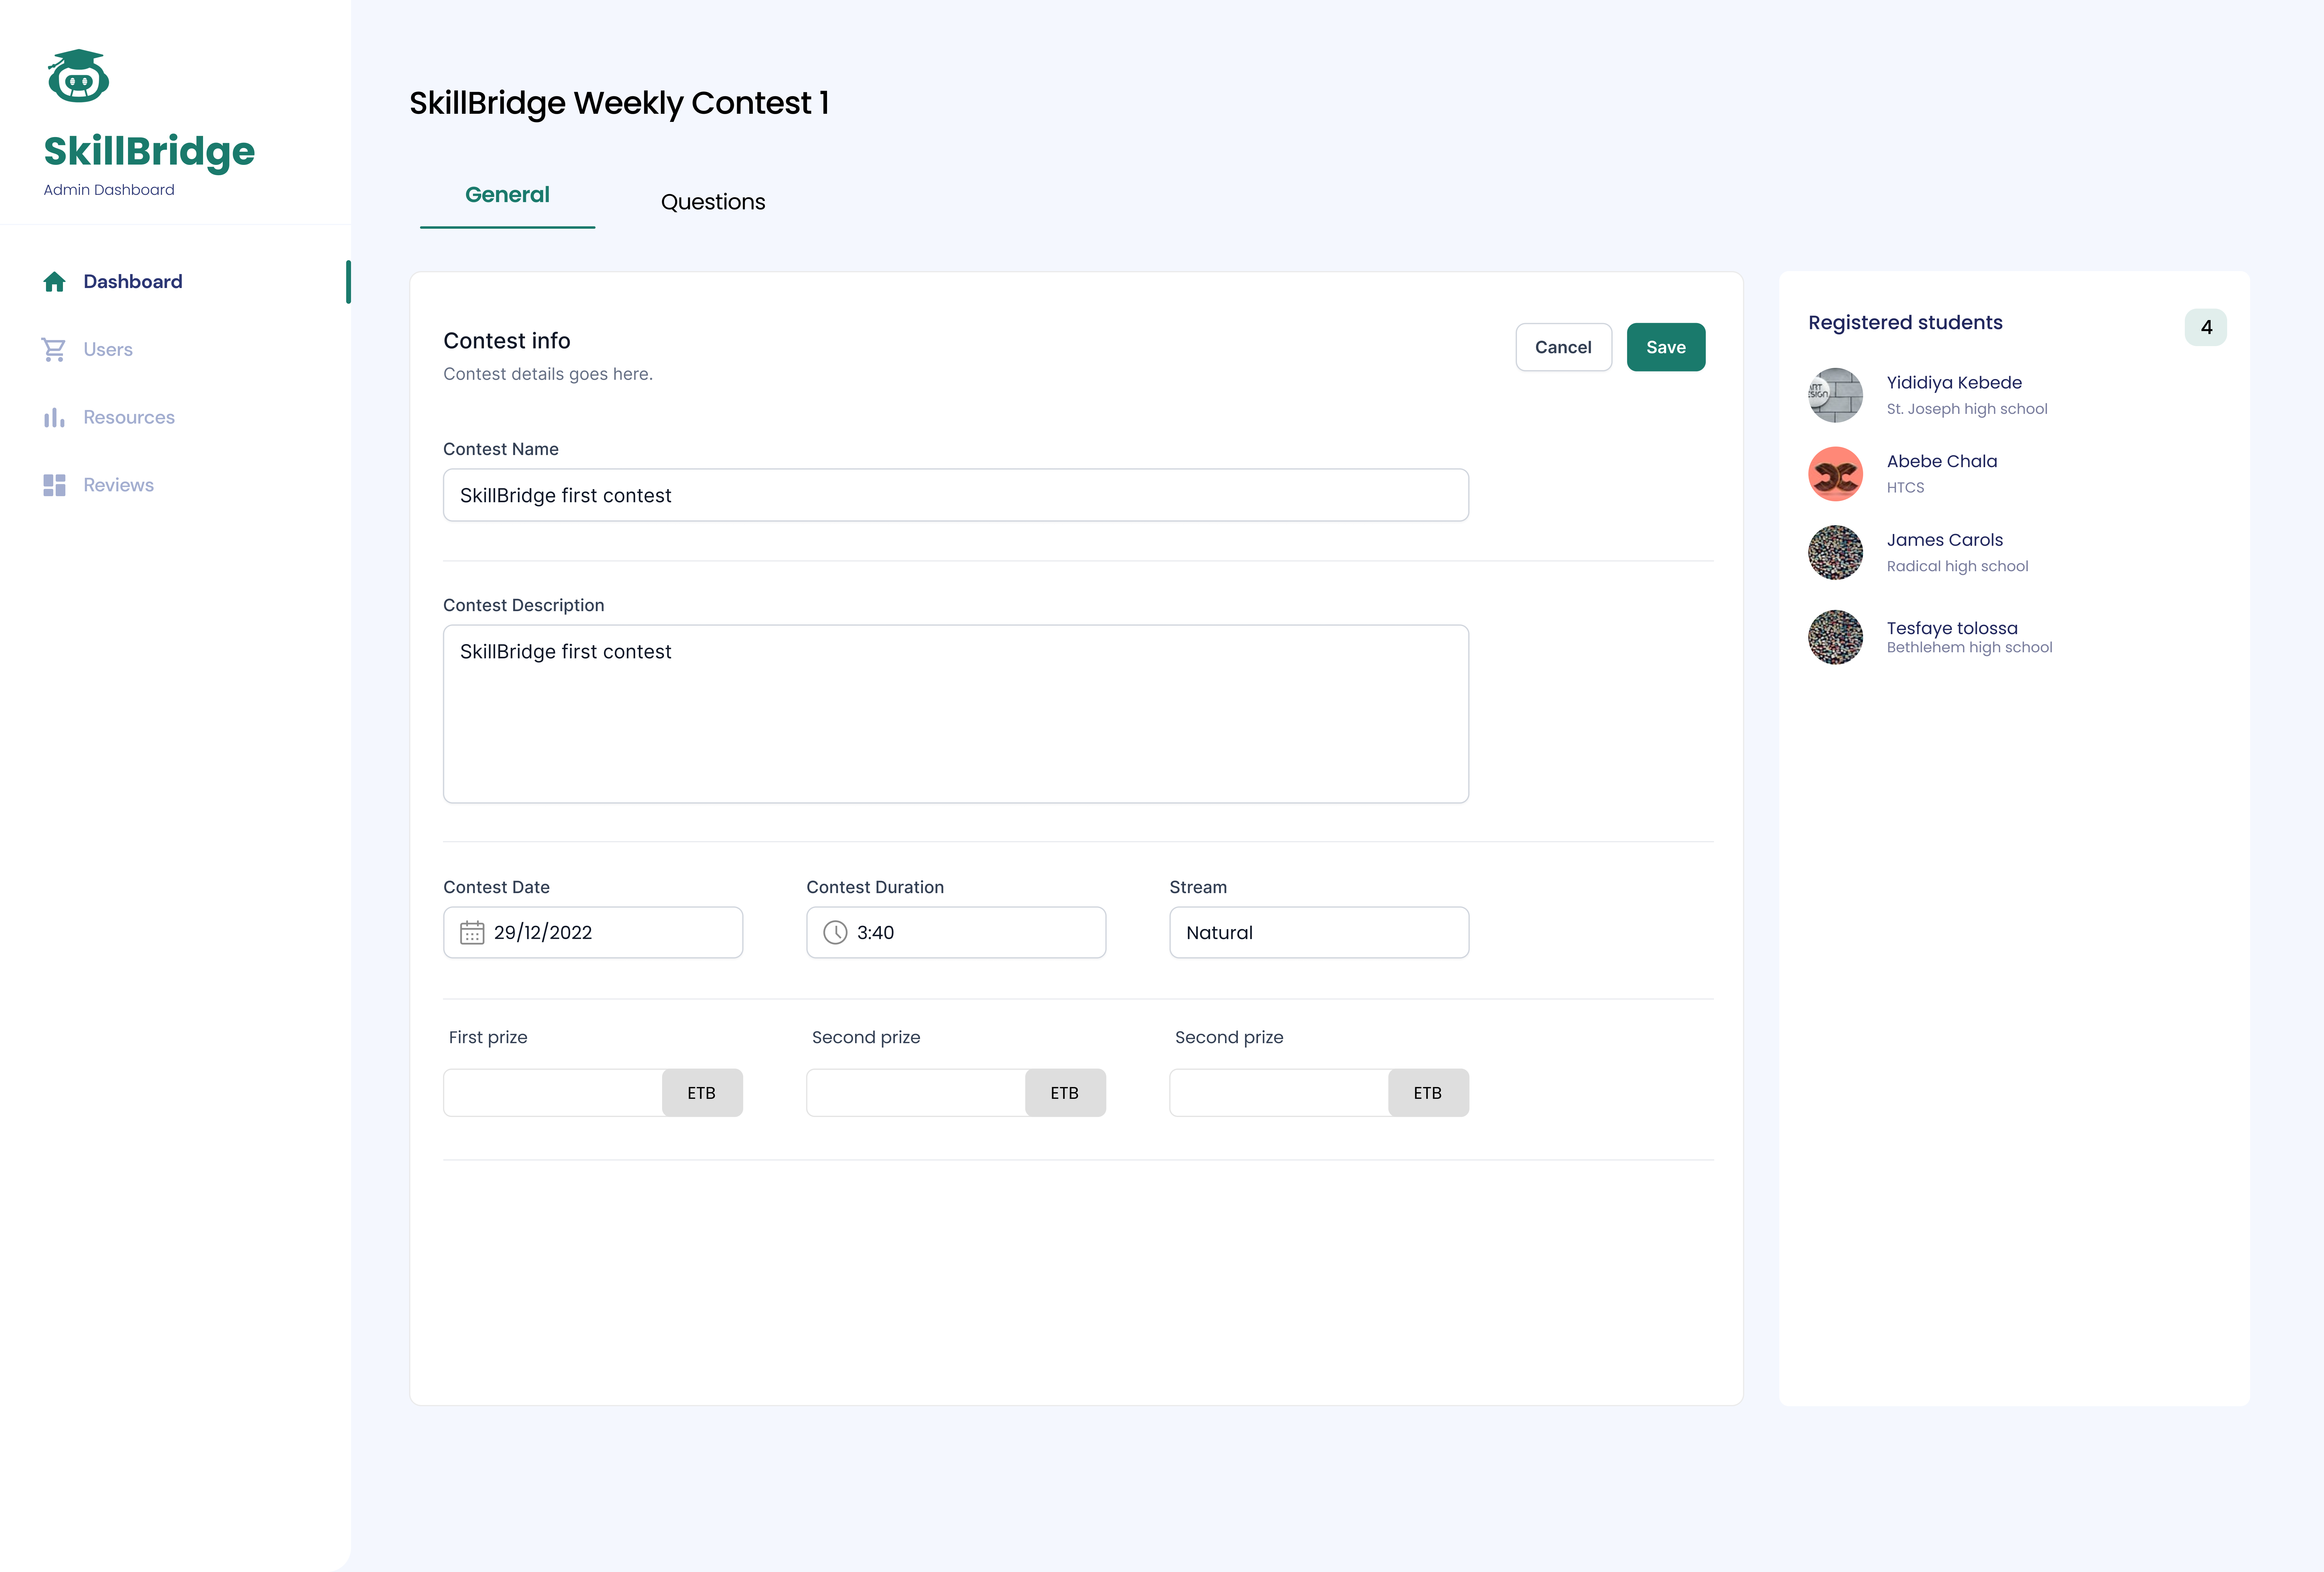Screen dimensions: 2324x1572
Task: Select the name Abebe Chala
Action: pos(1942,461)
